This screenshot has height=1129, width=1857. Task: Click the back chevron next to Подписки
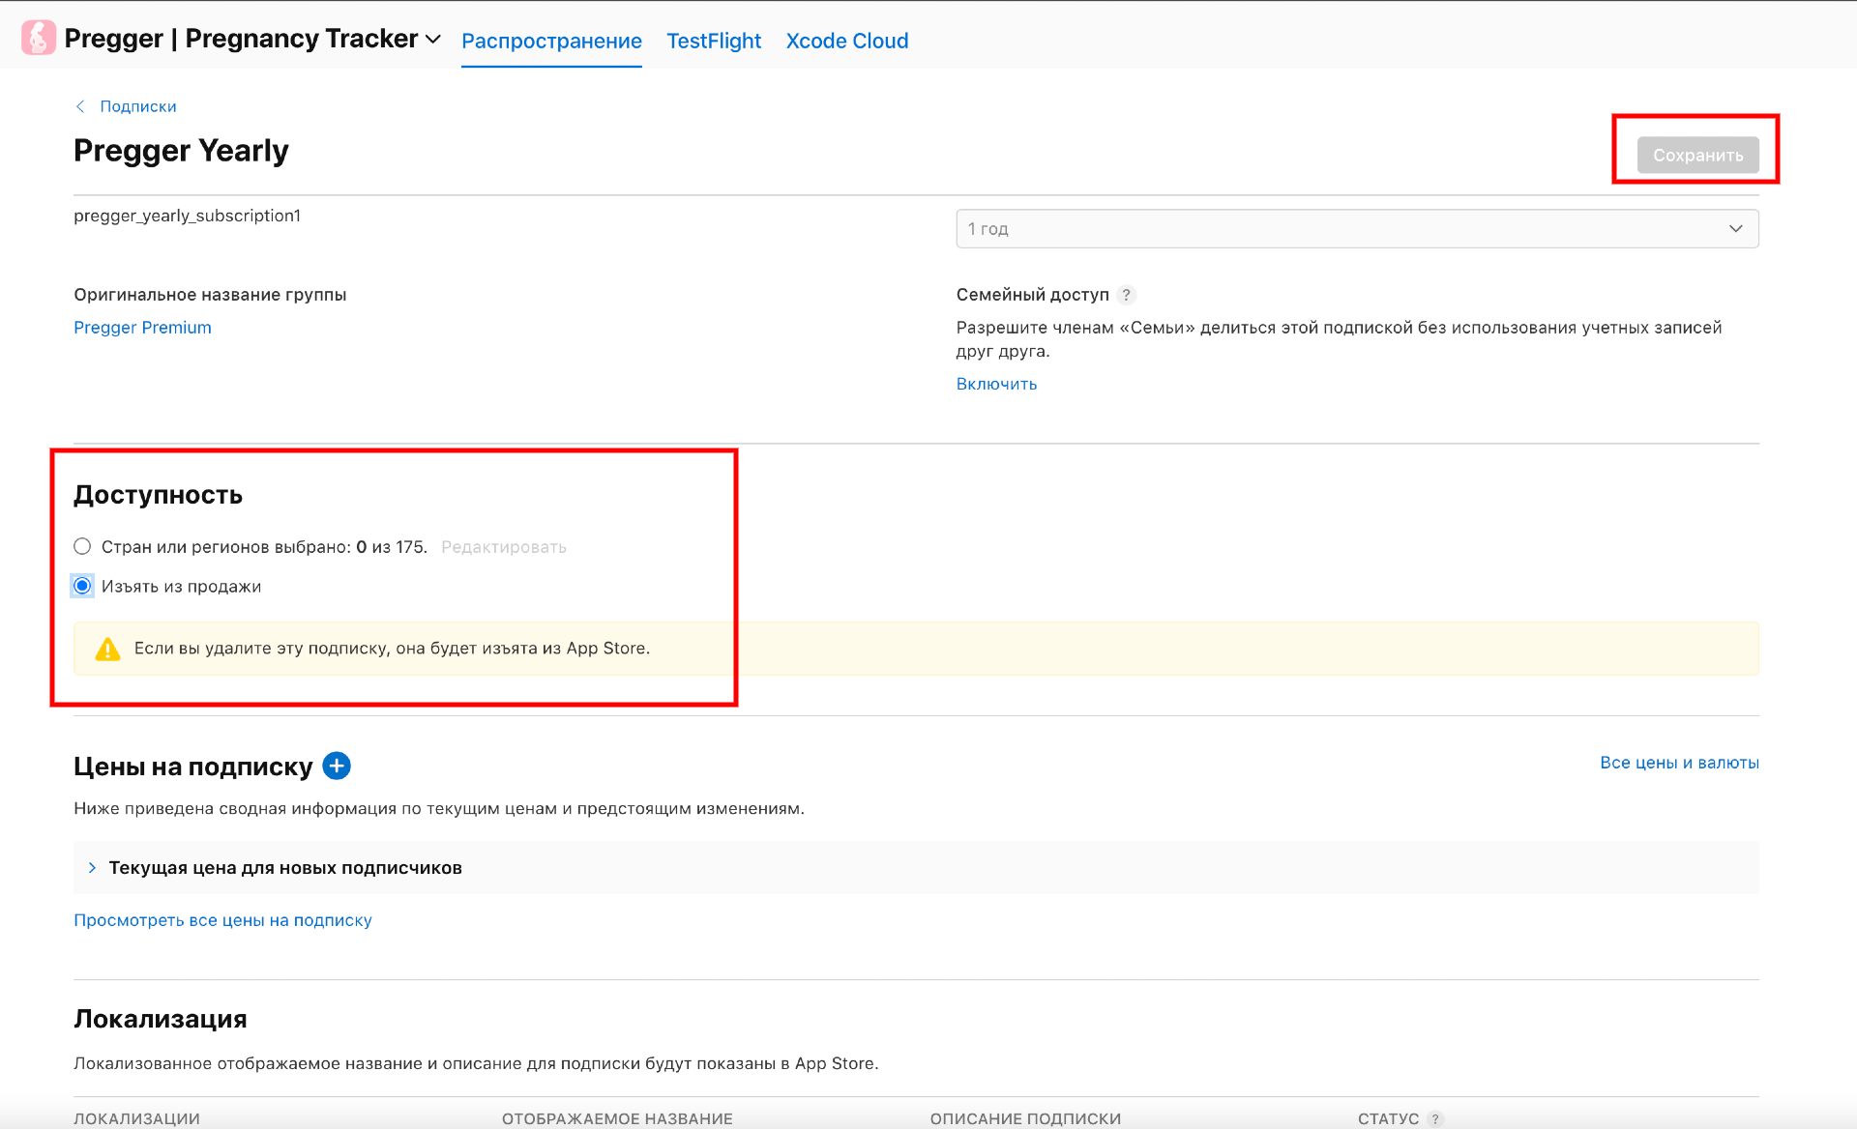click(x=80, y=106)
